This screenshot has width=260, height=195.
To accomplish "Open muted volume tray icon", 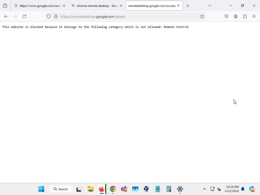I will coord(219,189).
